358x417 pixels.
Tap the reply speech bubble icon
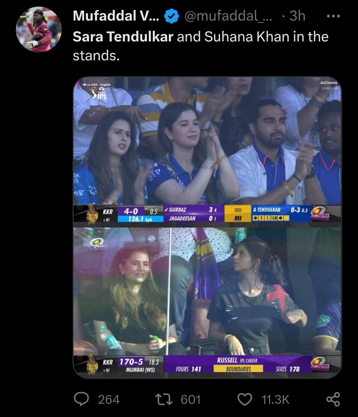[x=81, y=399]
